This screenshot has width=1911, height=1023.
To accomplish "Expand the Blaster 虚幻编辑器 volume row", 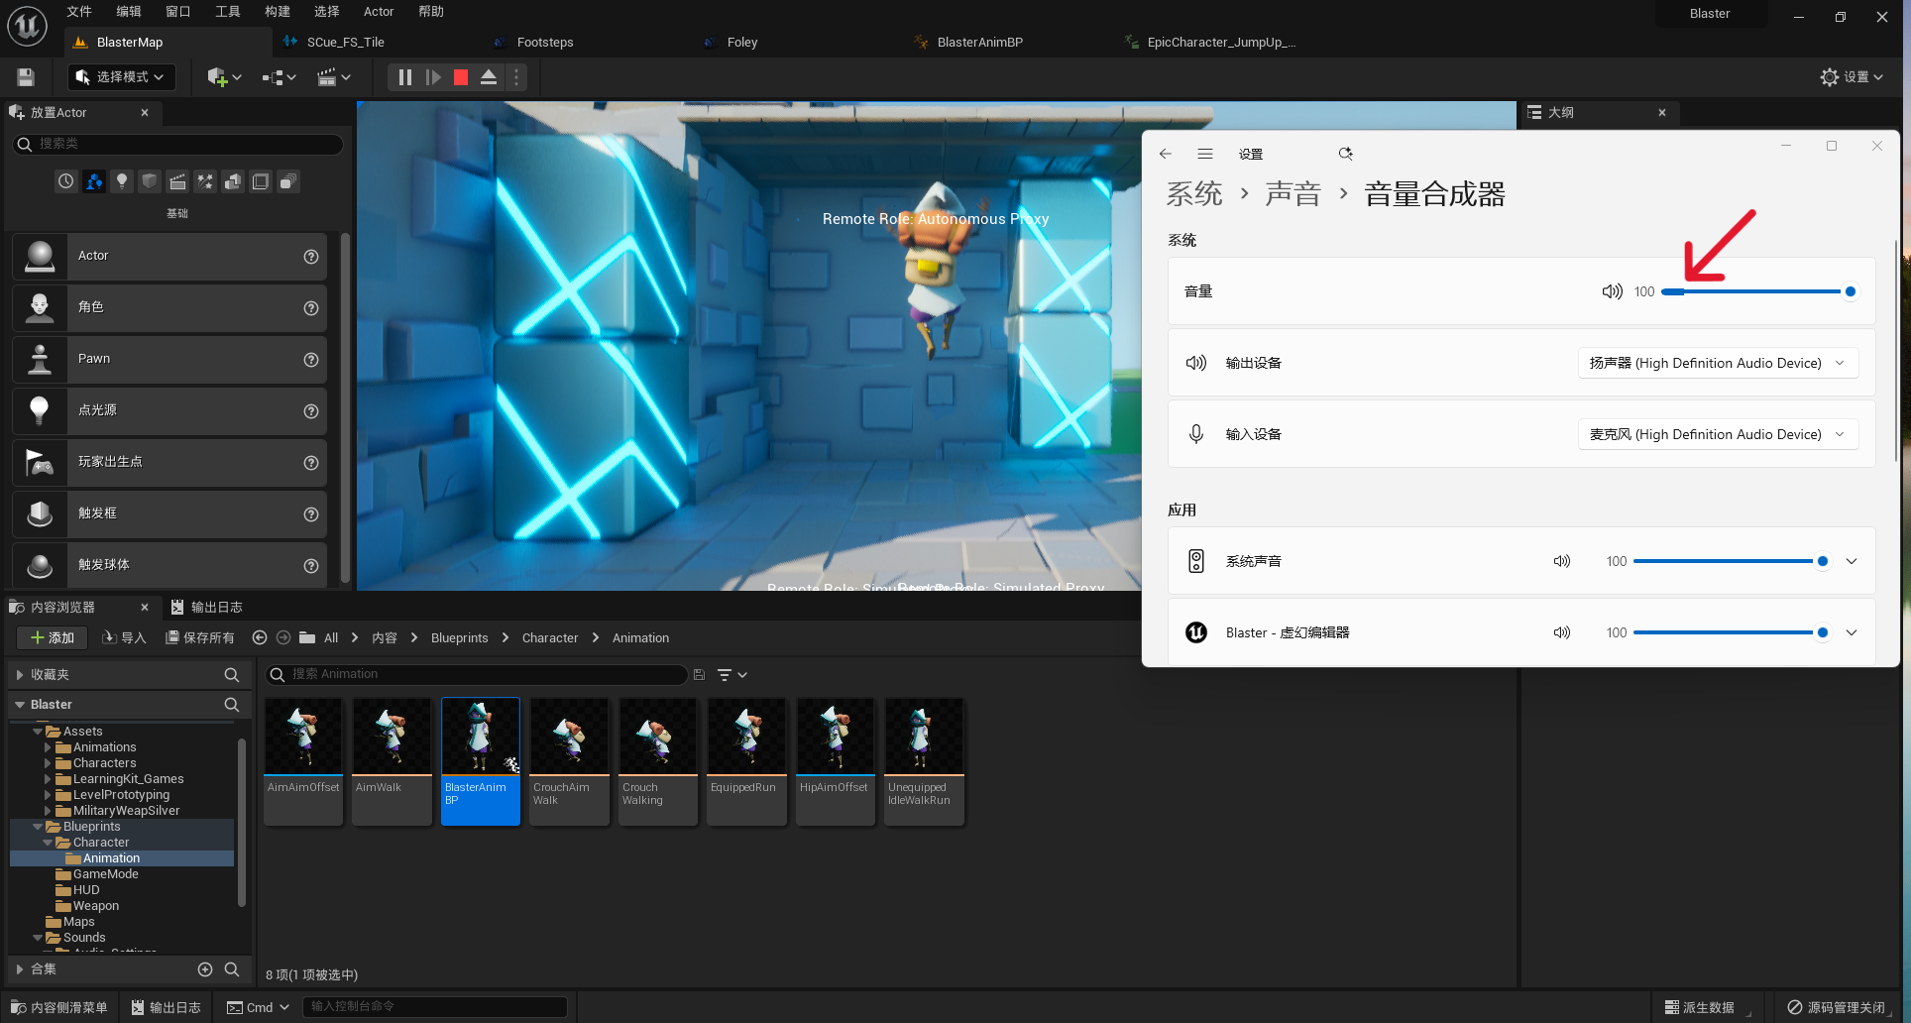I will point(1852,632).
